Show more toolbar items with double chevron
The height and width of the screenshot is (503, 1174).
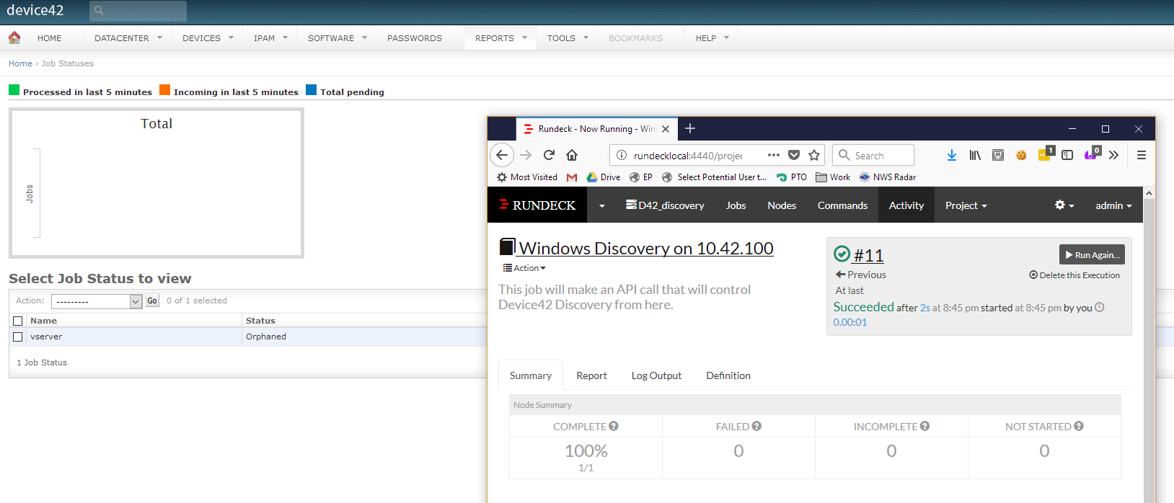1113,155
